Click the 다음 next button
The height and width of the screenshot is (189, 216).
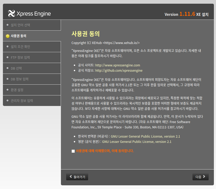click(x=200, y=177)
